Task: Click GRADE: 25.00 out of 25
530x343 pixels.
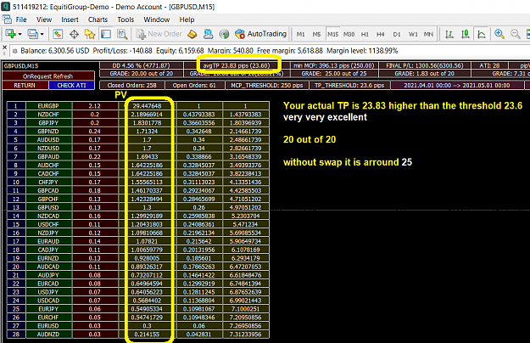Action: click(334, 73)
